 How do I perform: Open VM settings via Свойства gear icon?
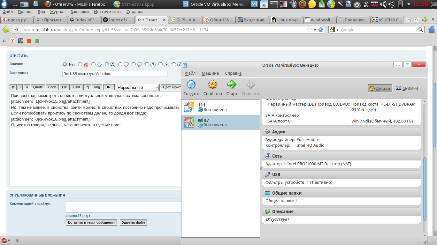point(212,85)
